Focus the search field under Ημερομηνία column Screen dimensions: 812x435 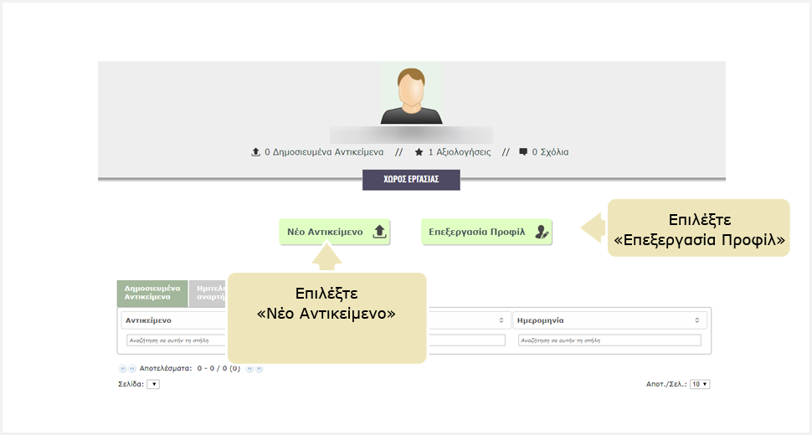coord(609,340)
